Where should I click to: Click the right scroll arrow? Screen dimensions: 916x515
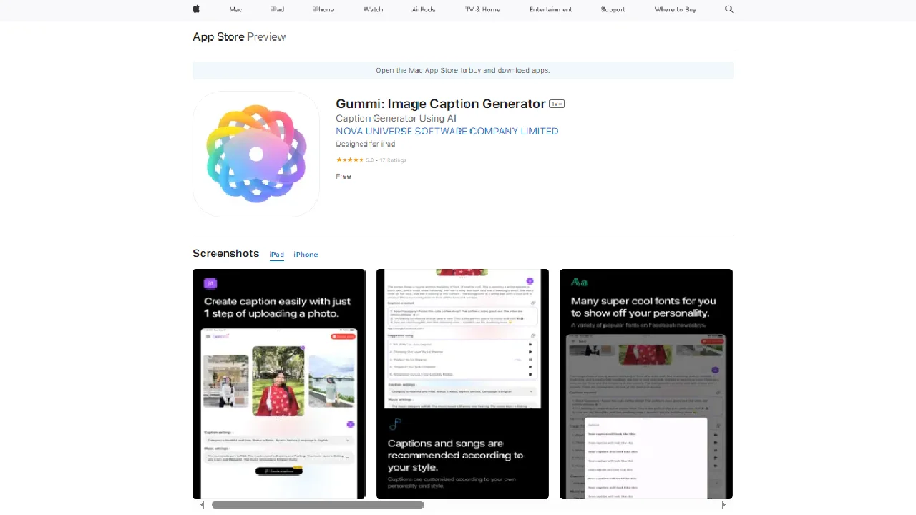tap(723, 505)
